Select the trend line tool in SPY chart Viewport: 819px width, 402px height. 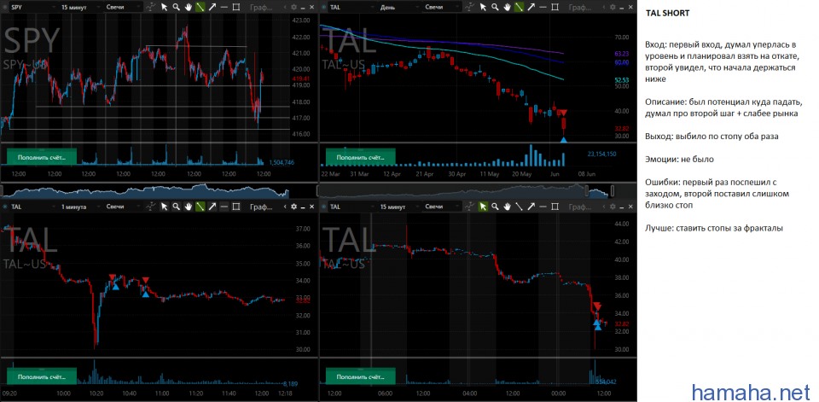[x=200, y=7]
